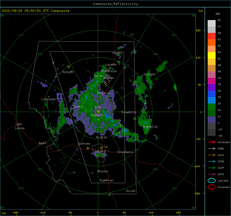Click the yellow km label at top right
231x216 pixels.
[201, 11]
